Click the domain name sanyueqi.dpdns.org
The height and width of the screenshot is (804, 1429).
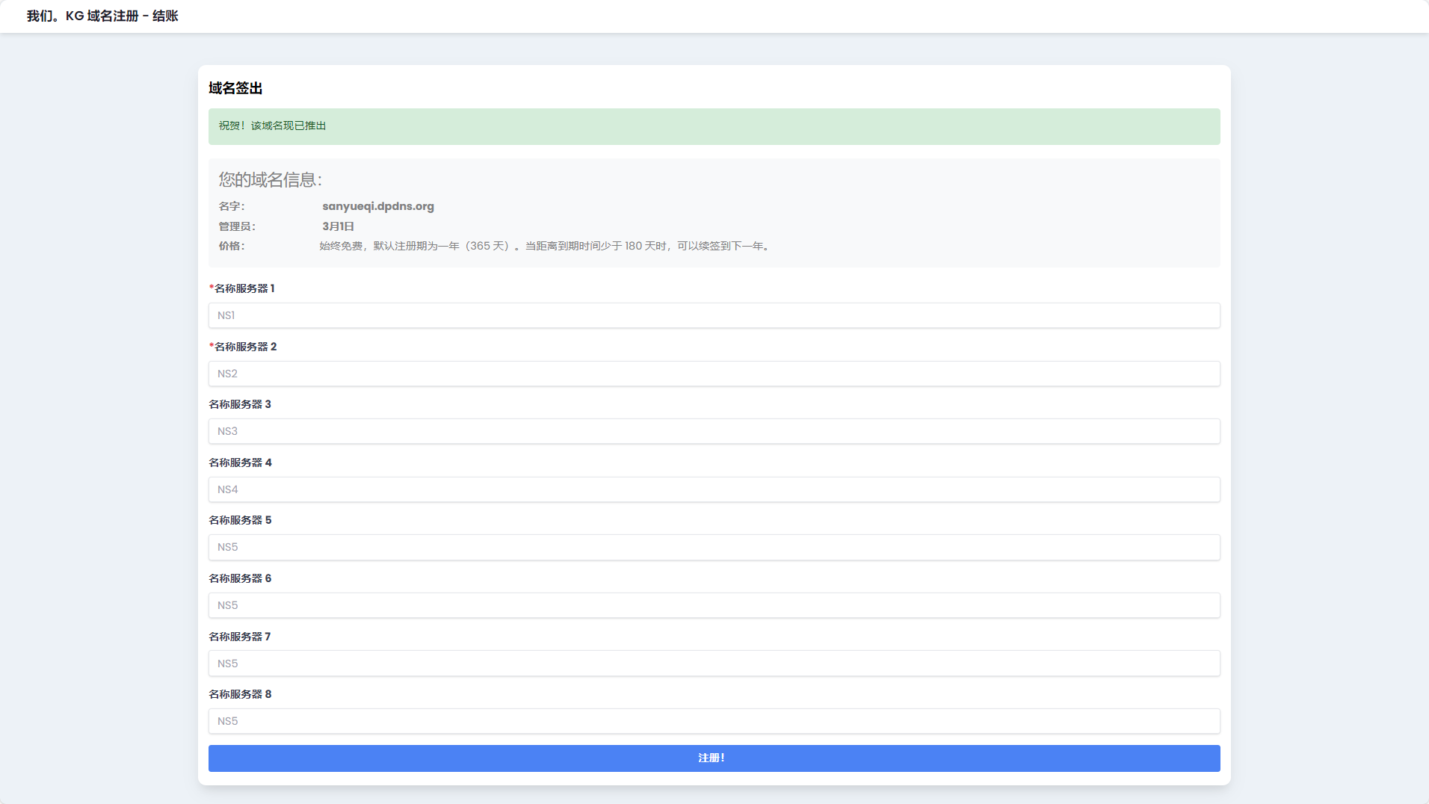(378, 206)
